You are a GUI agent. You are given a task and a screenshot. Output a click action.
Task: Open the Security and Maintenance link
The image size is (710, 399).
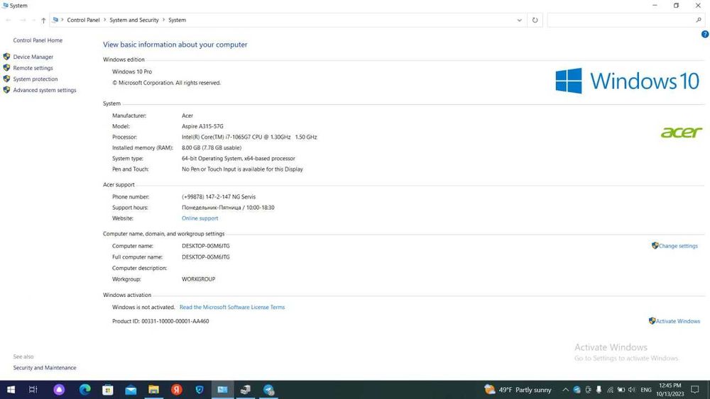click(44, 368)
